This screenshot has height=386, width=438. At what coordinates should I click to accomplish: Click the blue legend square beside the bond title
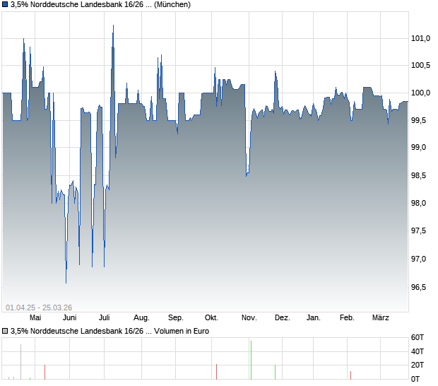[x=5, y=4]
